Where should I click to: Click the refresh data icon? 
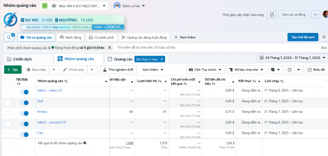pos(272,15)
